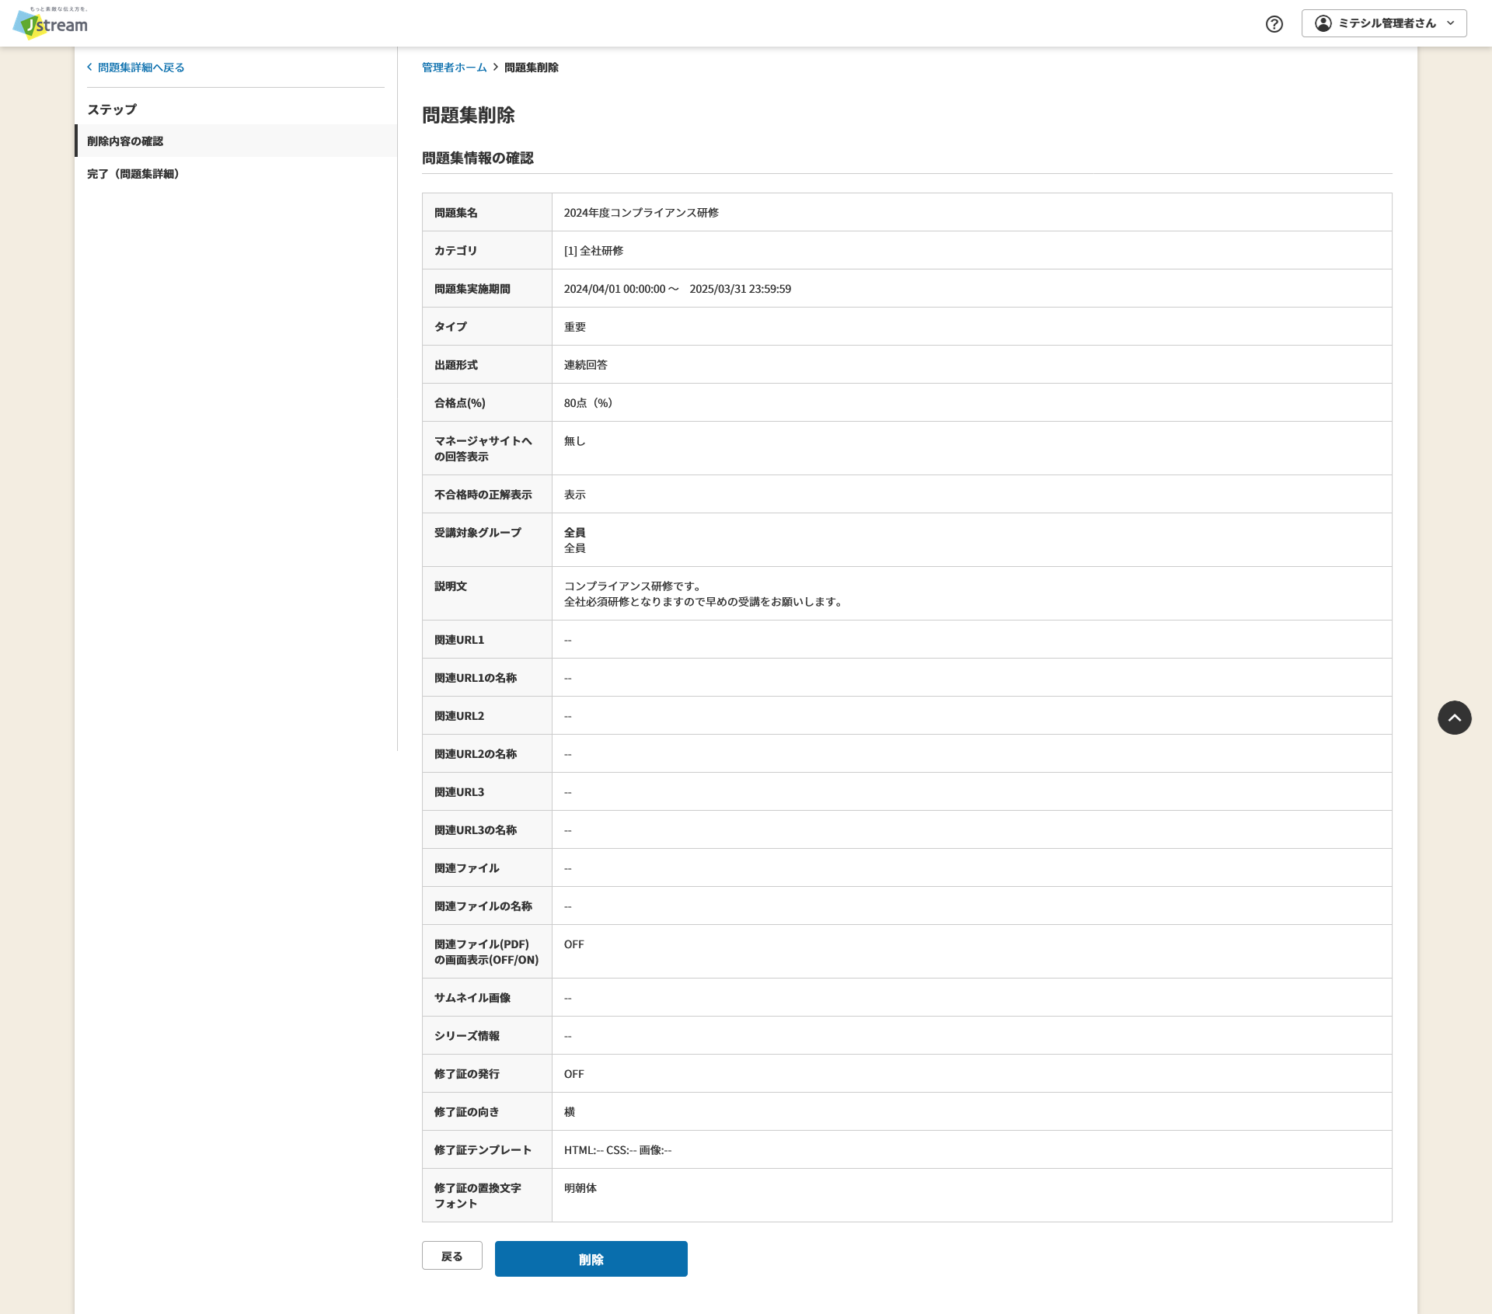Click the scroll-to-top arrow button
The width and height of the screenshot is (1492, 1314).
[1455, 718]
